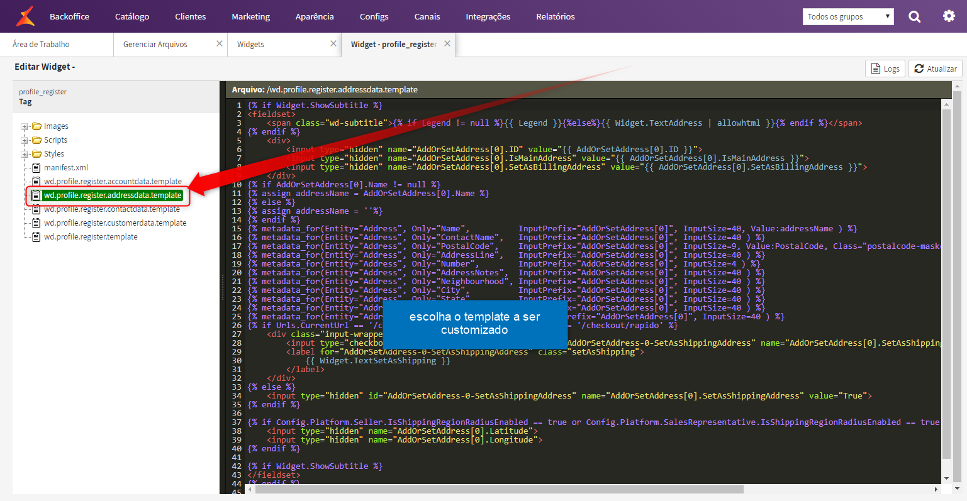Screen dimensions: 967x501
Task: Click the code editor horizontal scrollbar
Action: click(x=499, y=489)
